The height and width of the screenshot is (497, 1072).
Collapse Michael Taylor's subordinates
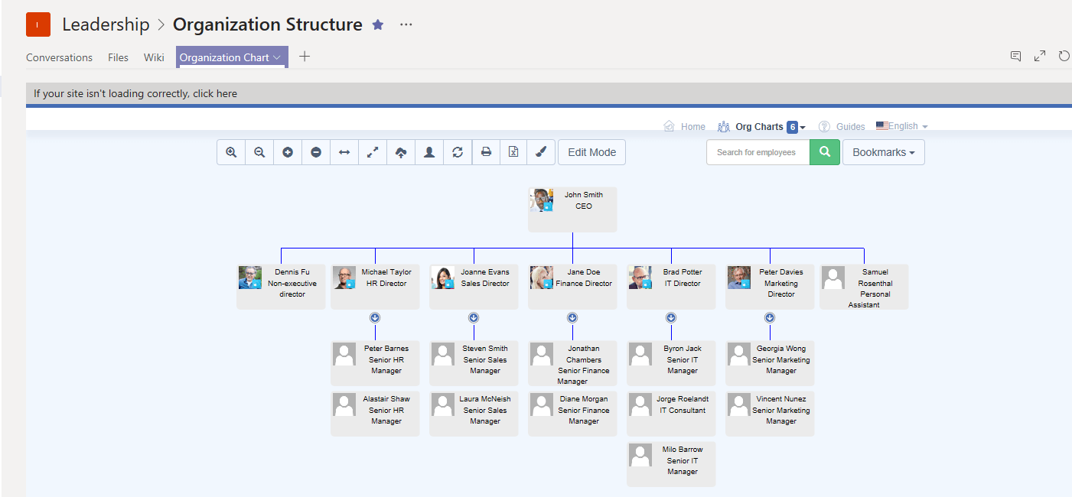click(375, 317)
